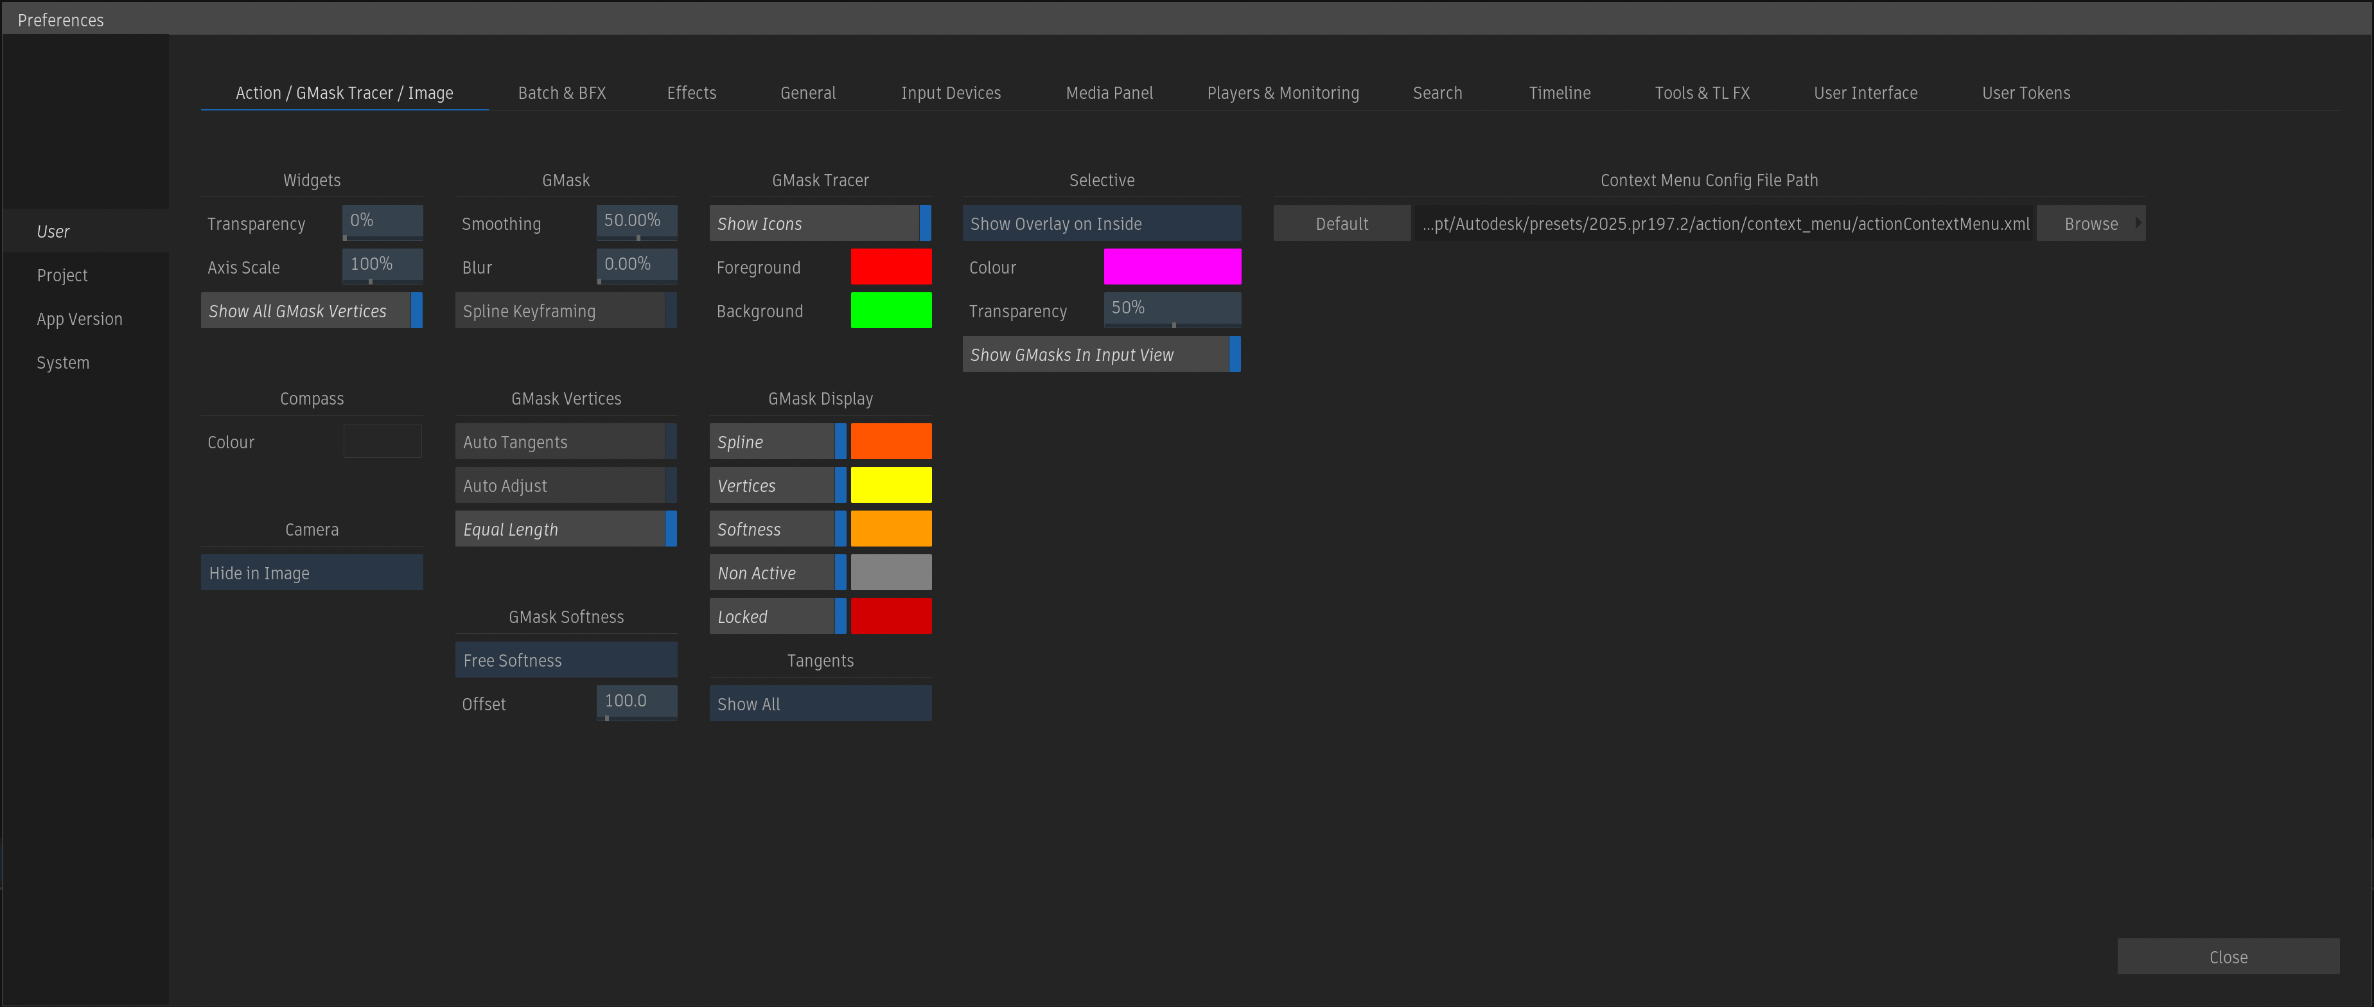2374x1007 pixels.
Task: Open Show Overlay on Inside dropdown
Action: tap(1100, 224)
